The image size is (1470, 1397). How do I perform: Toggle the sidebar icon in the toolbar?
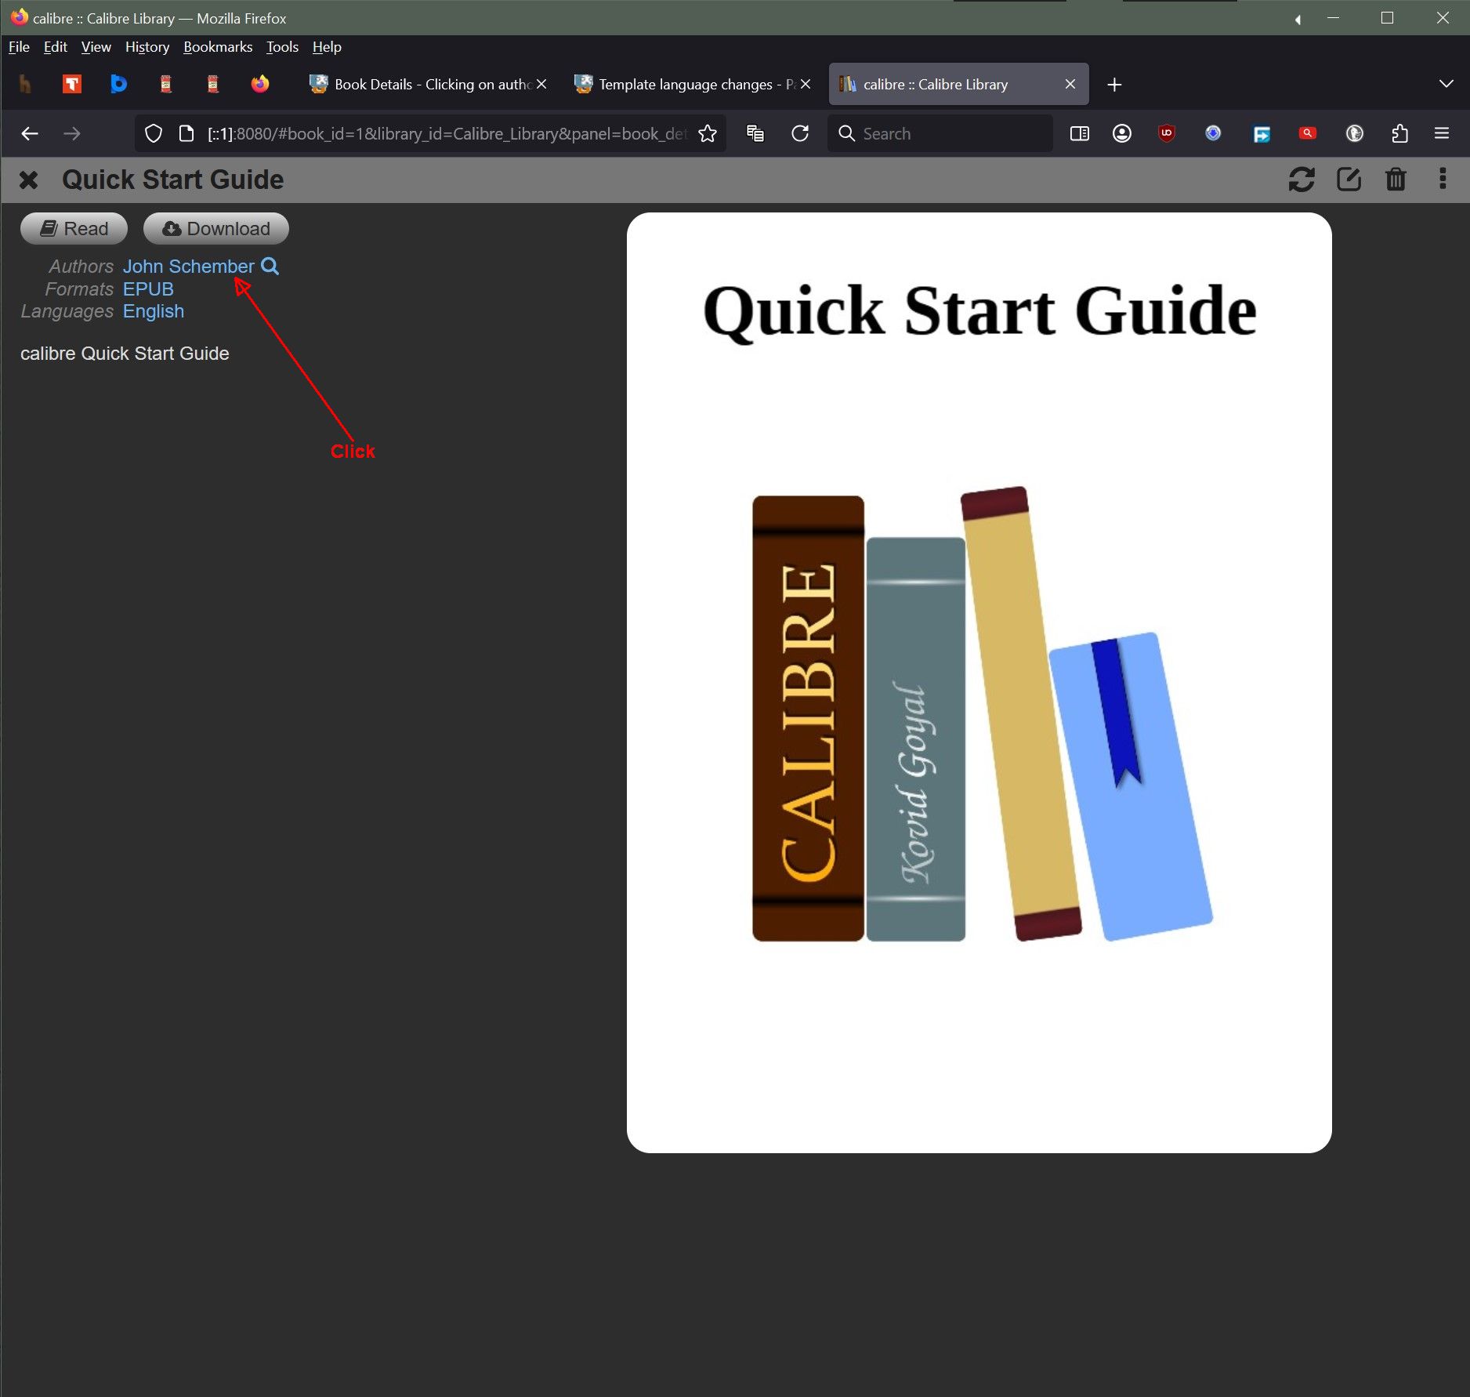1080,134
